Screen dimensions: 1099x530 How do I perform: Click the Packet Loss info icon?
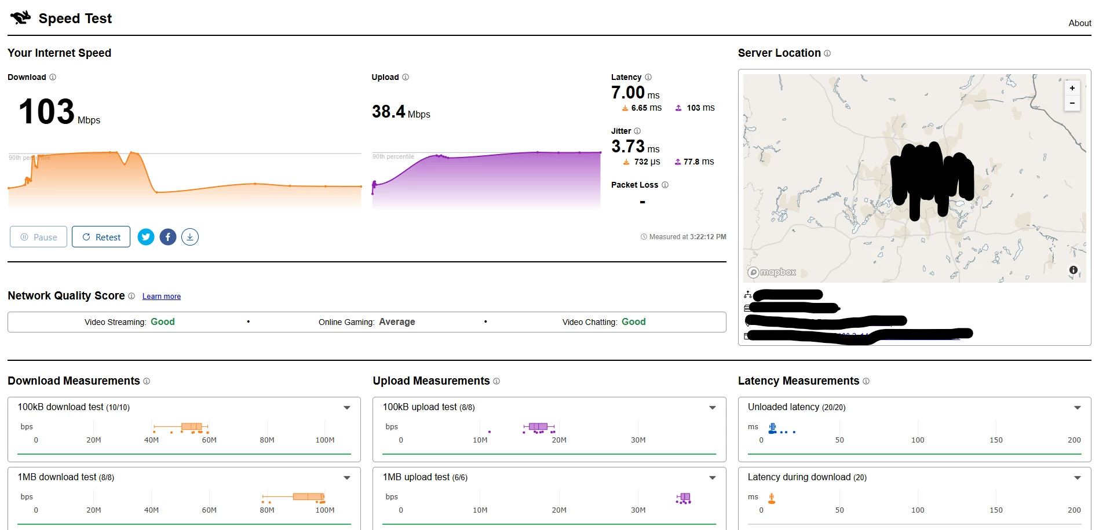665,185
